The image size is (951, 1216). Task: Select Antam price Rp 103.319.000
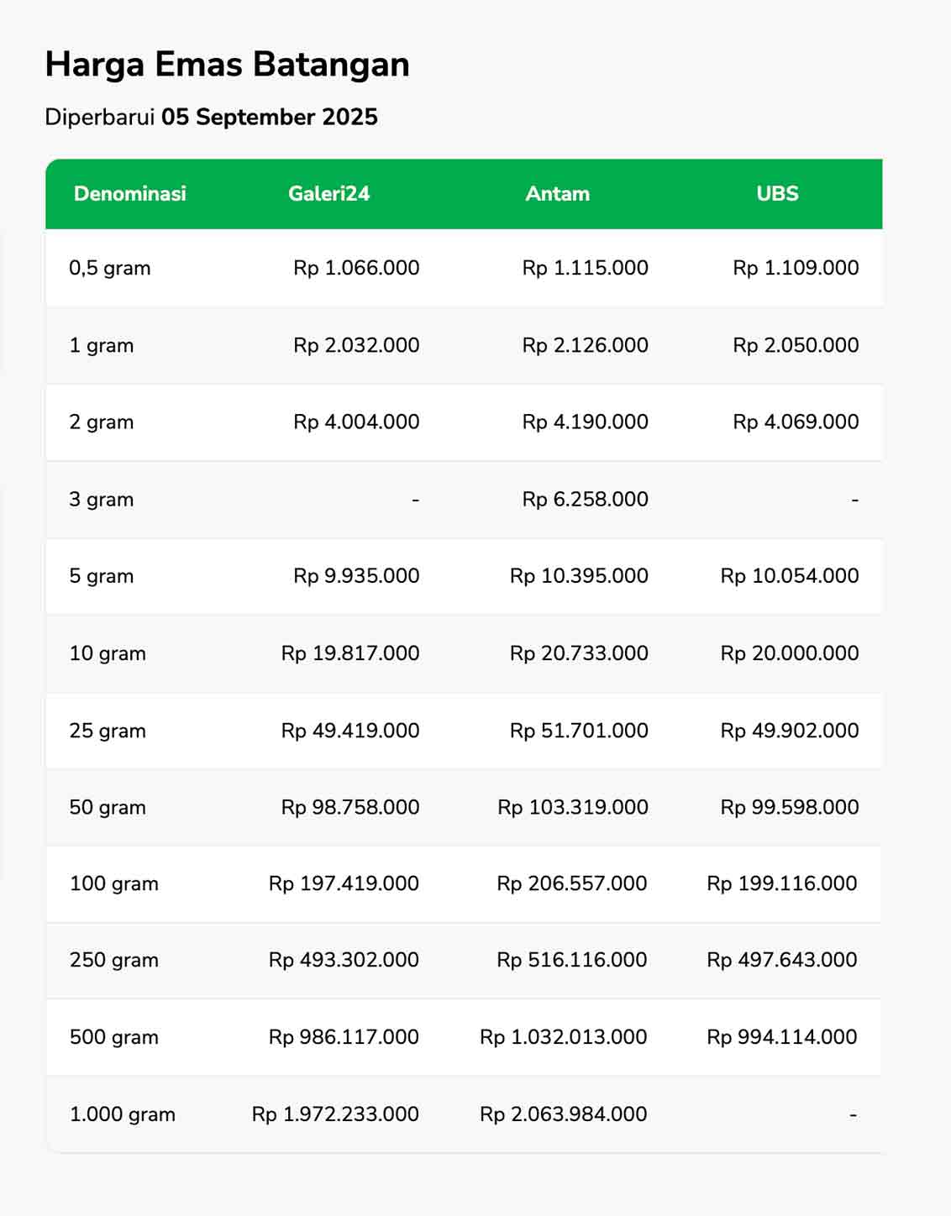click(x=572, y=807)
